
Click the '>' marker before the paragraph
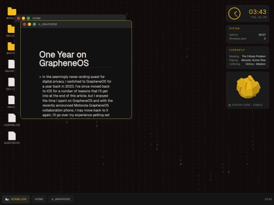click(40, 77)
